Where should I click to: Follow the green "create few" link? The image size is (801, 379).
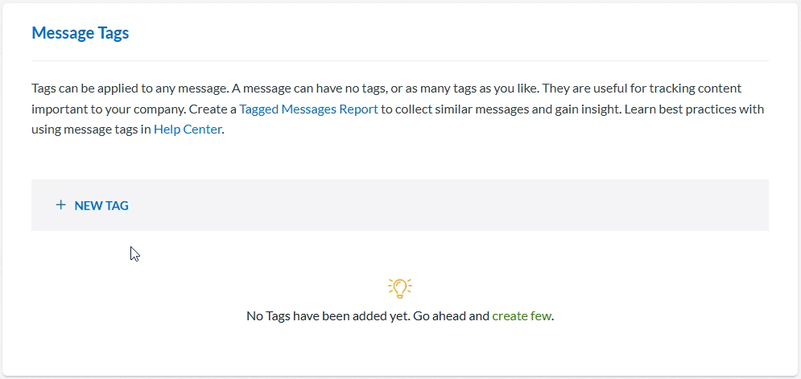(x=522, y=316)
